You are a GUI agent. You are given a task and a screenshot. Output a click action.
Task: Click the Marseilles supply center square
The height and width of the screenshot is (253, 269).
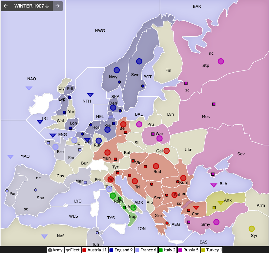coord(85,183)
